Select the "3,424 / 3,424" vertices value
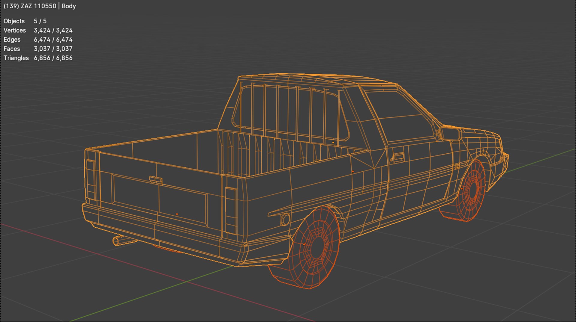Viewport: 576px width, 322px height. pos(53,31)
